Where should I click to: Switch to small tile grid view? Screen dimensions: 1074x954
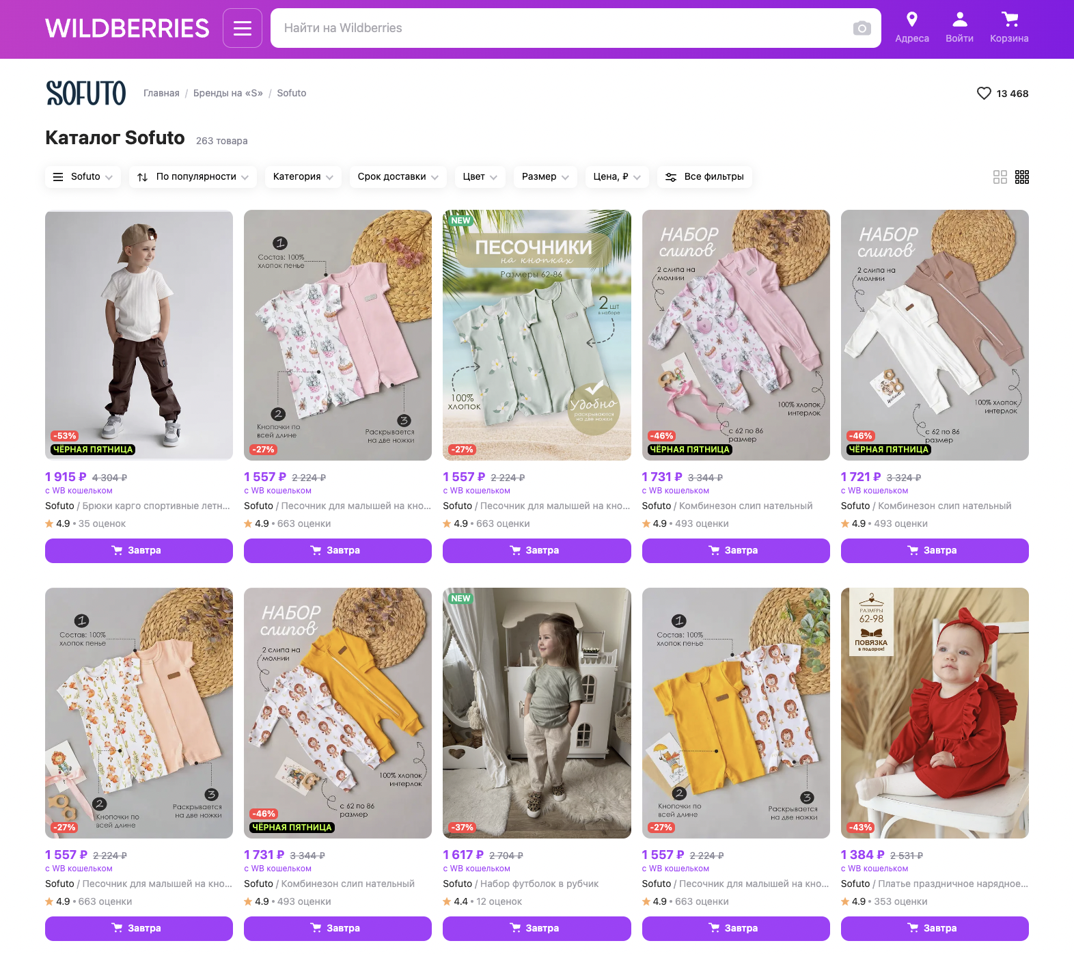point(1022,177)
